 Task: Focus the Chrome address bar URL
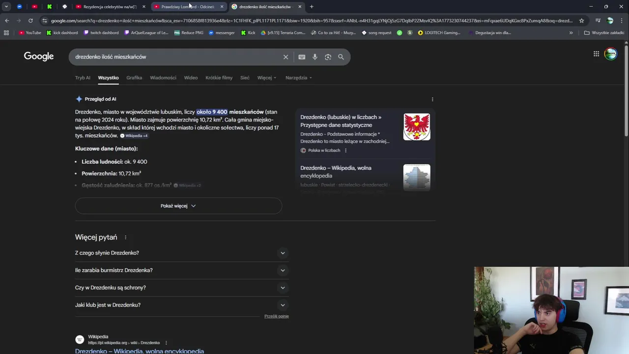(x=312, y=21)
